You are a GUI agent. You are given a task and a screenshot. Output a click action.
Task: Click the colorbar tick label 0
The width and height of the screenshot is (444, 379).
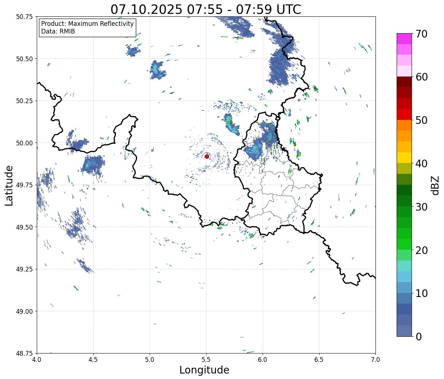tap(419, 336)
